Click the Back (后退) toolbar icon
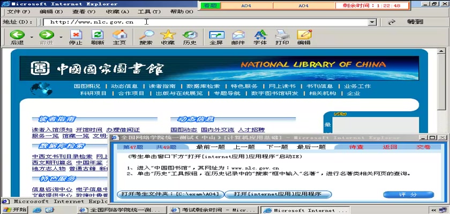Screen dimensions: 450x214 click(17, 35)
